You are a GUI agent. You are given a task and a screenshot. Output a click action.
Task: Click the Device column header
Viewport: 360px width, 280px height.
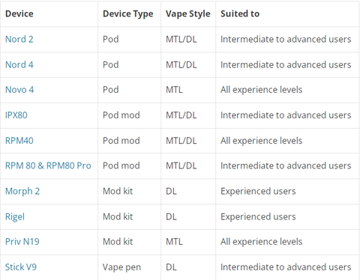tap(19, 13)
